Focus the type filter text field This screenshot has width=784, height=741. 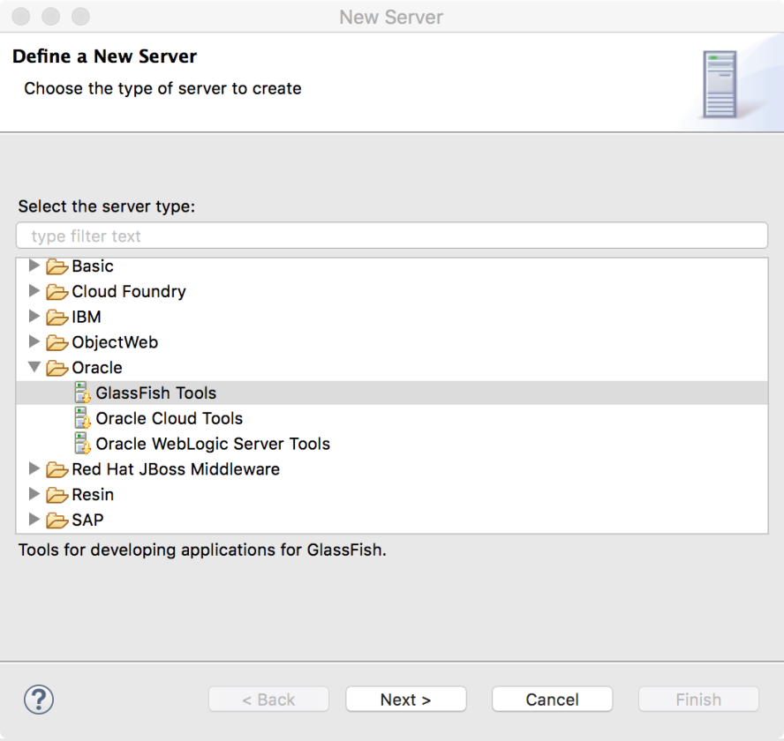pos(392,236)
